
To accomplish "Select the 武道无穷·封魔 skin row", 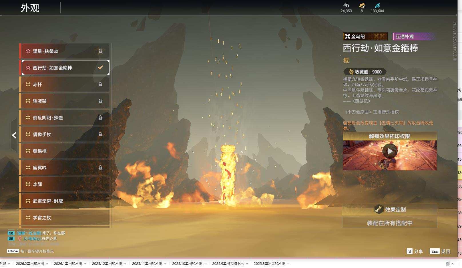I will [65, 201].
